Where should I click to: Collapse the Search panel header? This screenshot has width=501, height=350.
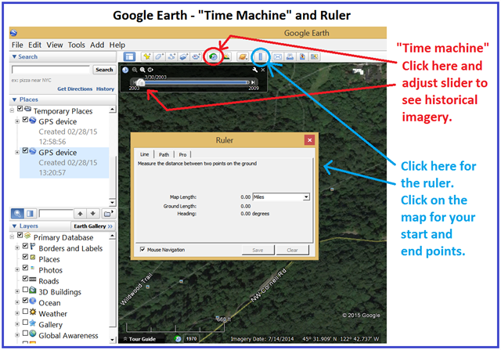[15, 56]
